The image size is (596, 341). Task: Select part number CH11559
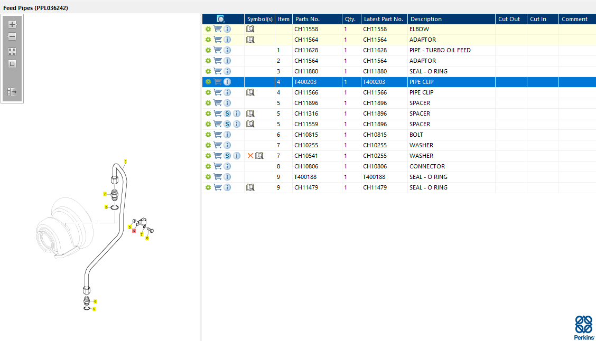[306, 124]
